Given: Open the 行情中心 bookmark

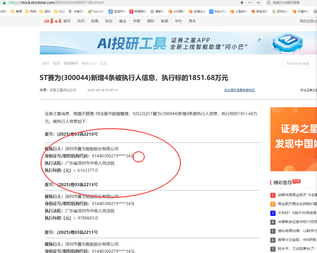Looking at the screenshot, I should coord(301,12).
